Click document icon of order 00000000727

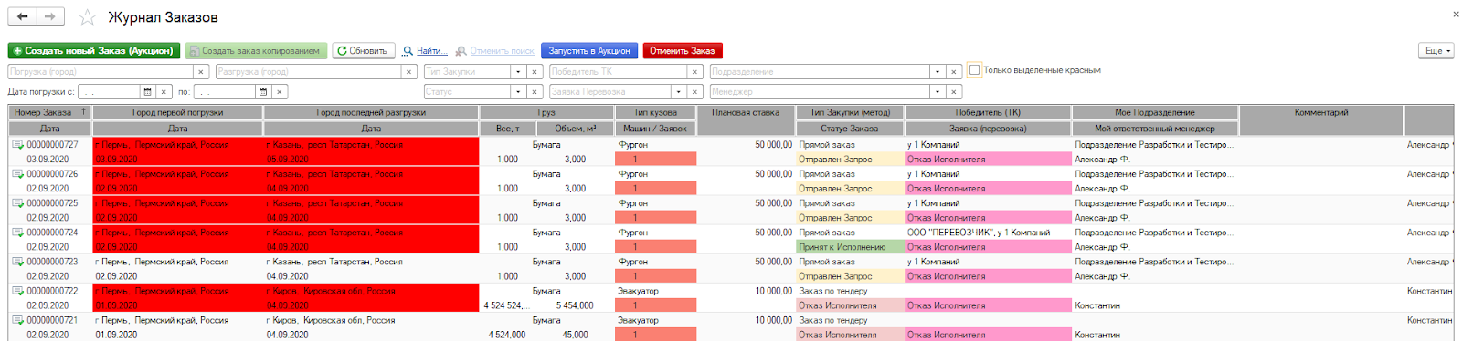tap(17, 144)
